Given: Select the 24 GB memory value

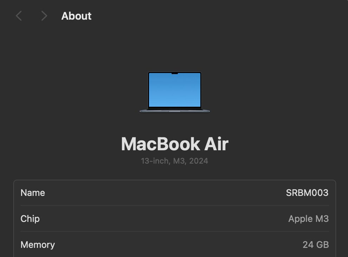Looking at the screenshot, I should pyautogui.click(x=316, y=245).
